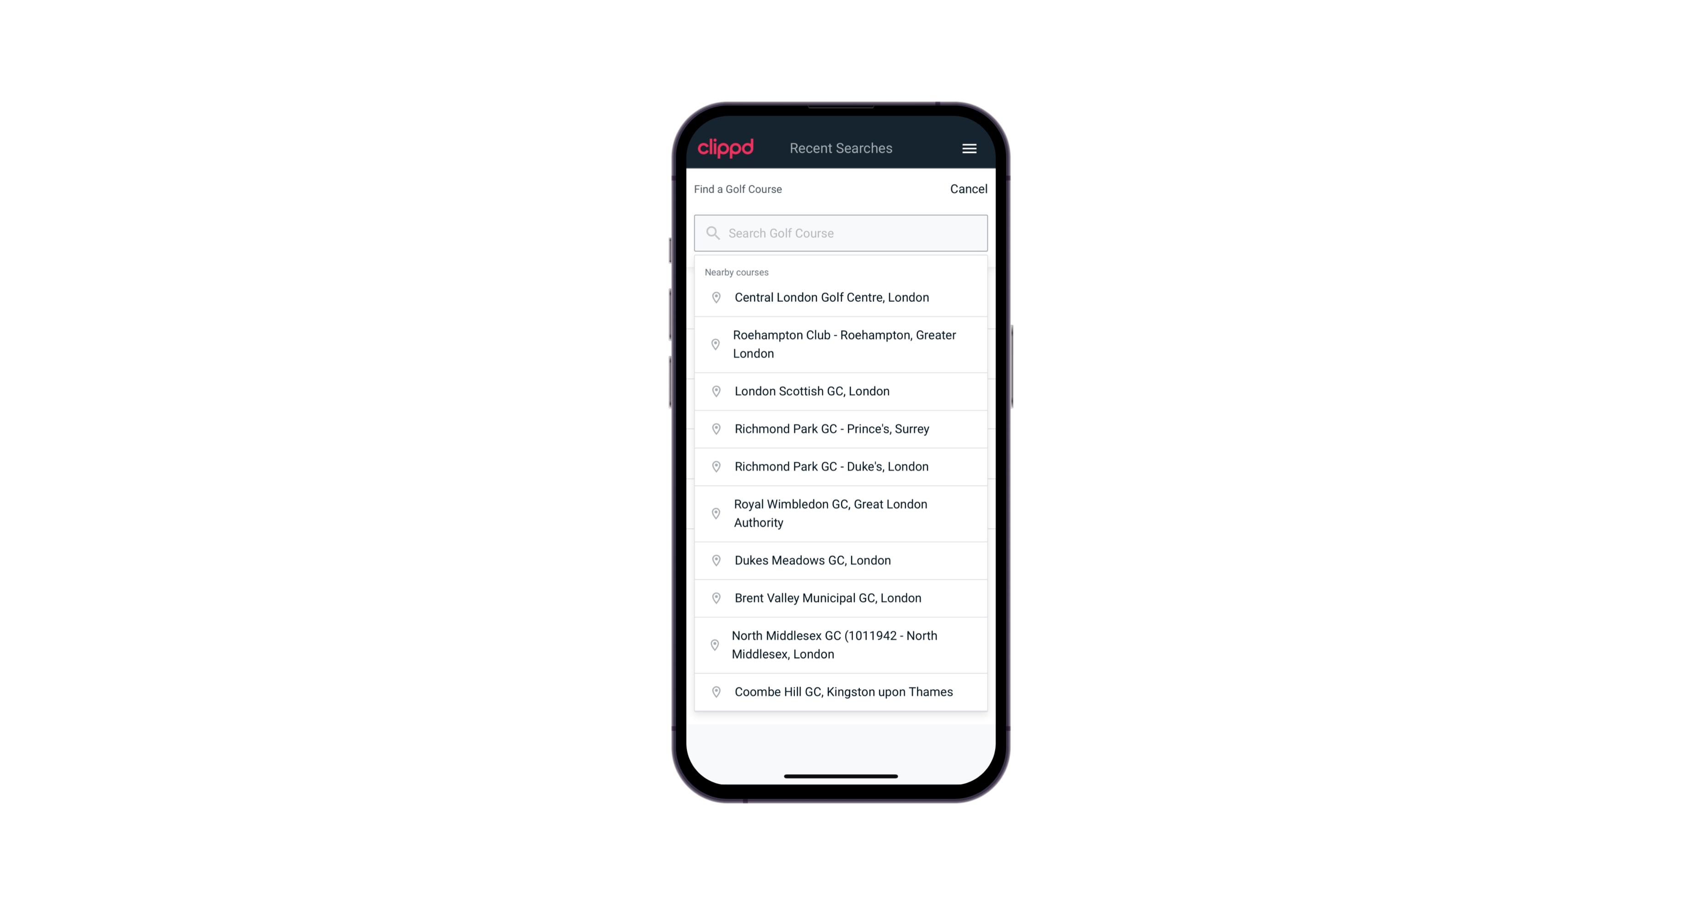Click the location pin icon for Richmond Park GC Prince's

click(714, 428)
